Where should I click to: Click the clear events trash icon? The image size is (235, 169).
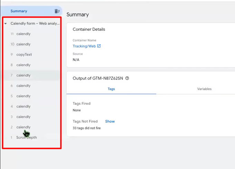pos(57,11)
